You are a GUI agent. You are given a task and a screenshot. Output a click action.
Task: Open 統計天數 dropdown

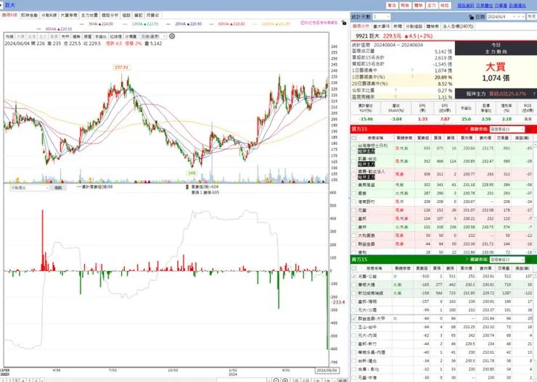coord(381,17)
